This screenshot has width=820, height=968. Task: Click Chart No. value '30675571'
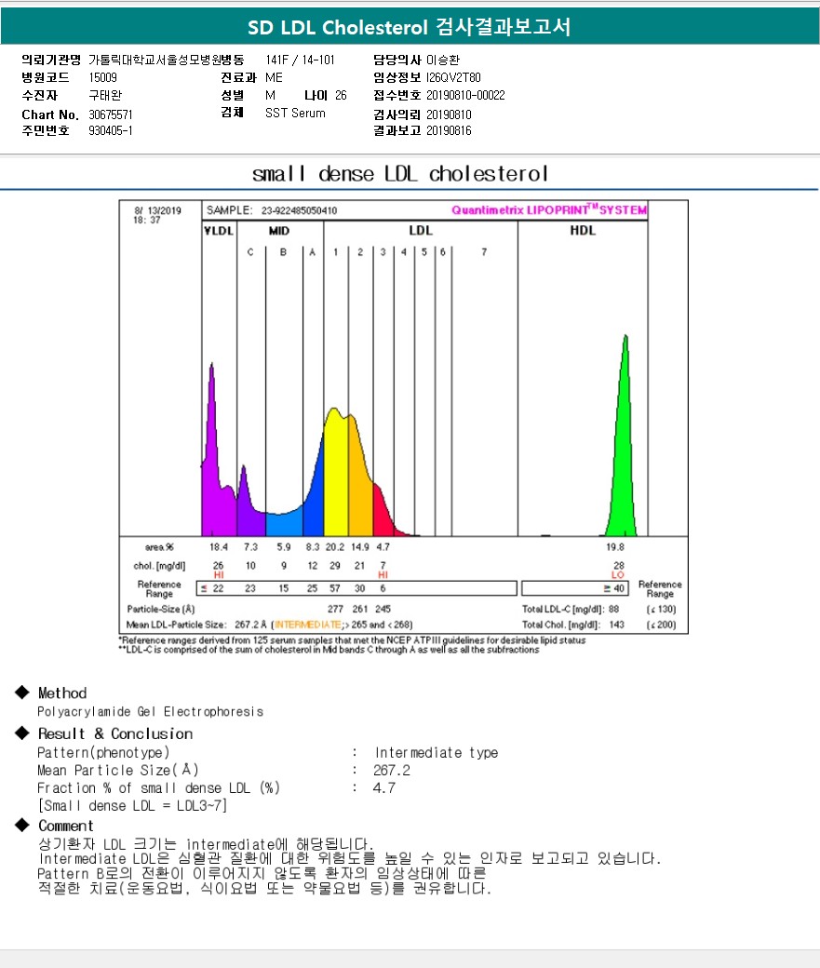click(x=111, y=114)
